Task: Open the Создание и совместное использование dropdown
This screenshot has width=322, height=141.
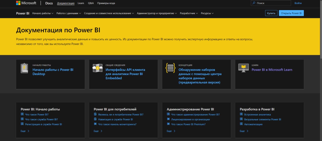Action: pos(109,13)
